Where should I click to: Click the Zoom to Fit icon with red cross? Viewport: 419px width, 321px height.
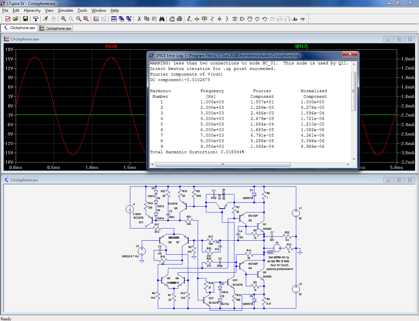[x=86, y=19]
